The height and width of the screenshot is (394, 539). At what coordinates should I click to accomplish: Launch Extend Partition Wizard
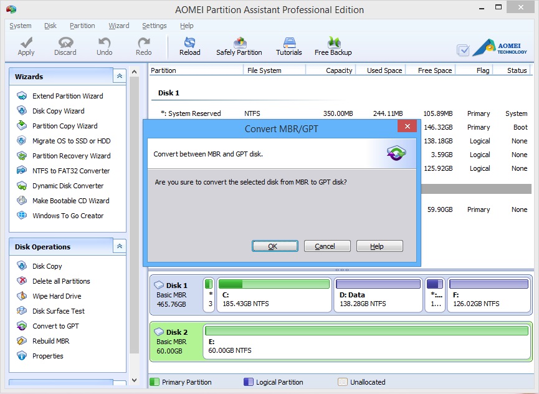click(x=68, y=96)
